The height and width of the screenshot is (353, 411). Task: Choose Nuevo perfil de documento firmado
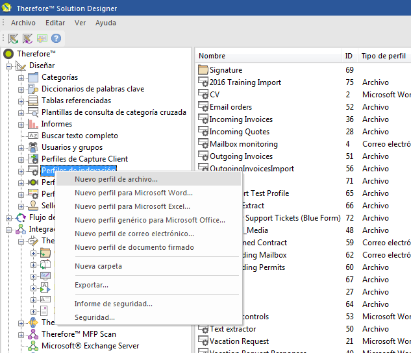[149, 247]
